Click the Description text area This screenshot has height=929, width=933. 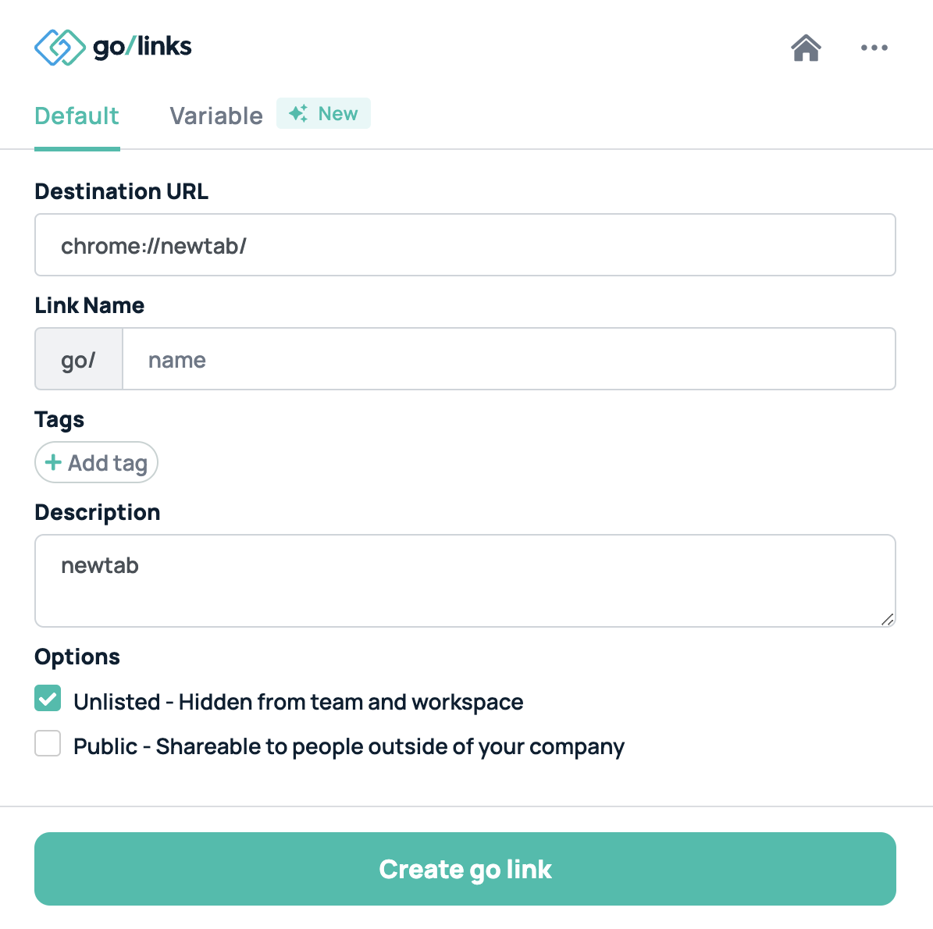pyautogui.click(x=465, y=581)
